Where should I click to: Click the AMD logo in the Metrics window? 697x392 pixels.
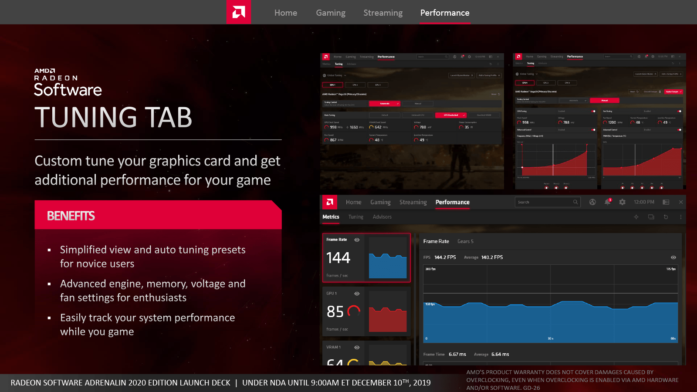pyautogui.click(x=330, y=202)
